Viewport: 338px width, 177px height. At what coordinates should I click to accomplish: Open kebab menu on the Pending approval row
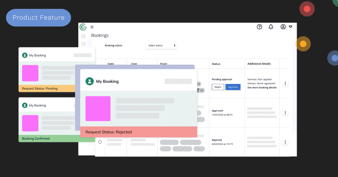285,83
